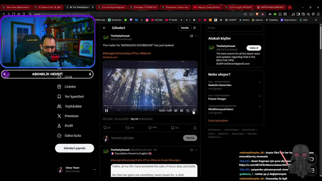The height and width of the screenshot is (181, 322).
Task: Open Listeler in the sidebar
Action: pos(67,87)
